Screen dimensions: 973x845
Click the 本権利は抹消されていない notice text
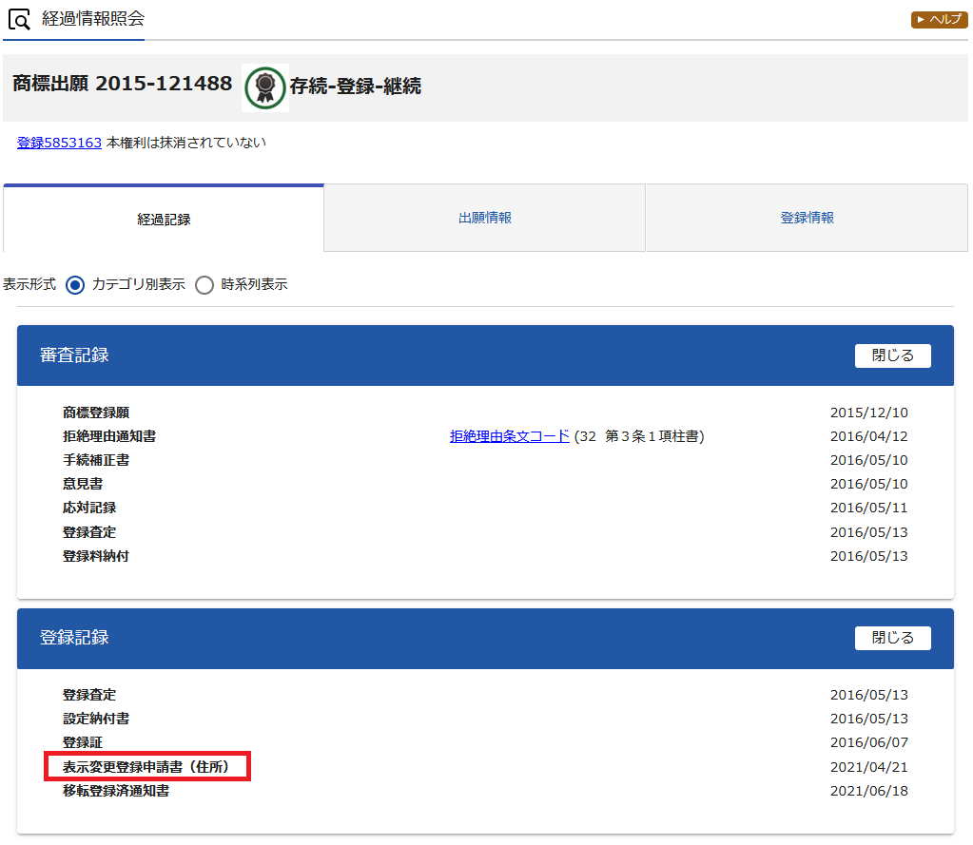coord(186,143)
